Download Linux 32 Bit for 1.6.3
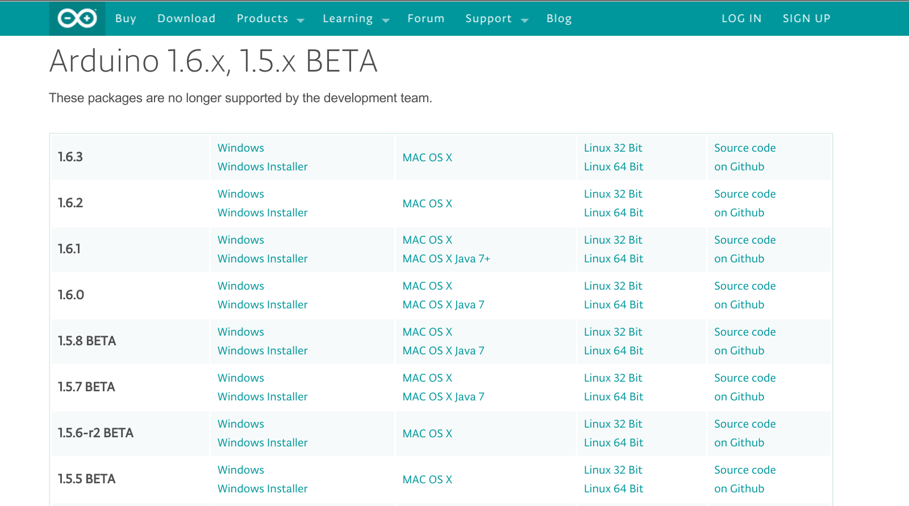 pyautogui.click(x=613, y=148)
